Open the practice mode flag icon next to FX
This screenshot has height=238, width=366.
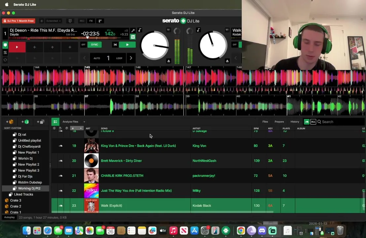[x=100, y=21]
